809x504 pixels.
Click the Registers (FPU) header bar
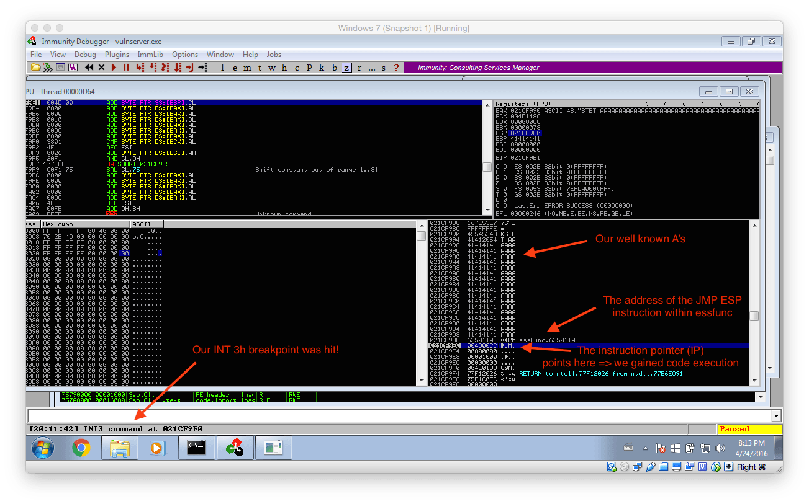tap(627, 104)
